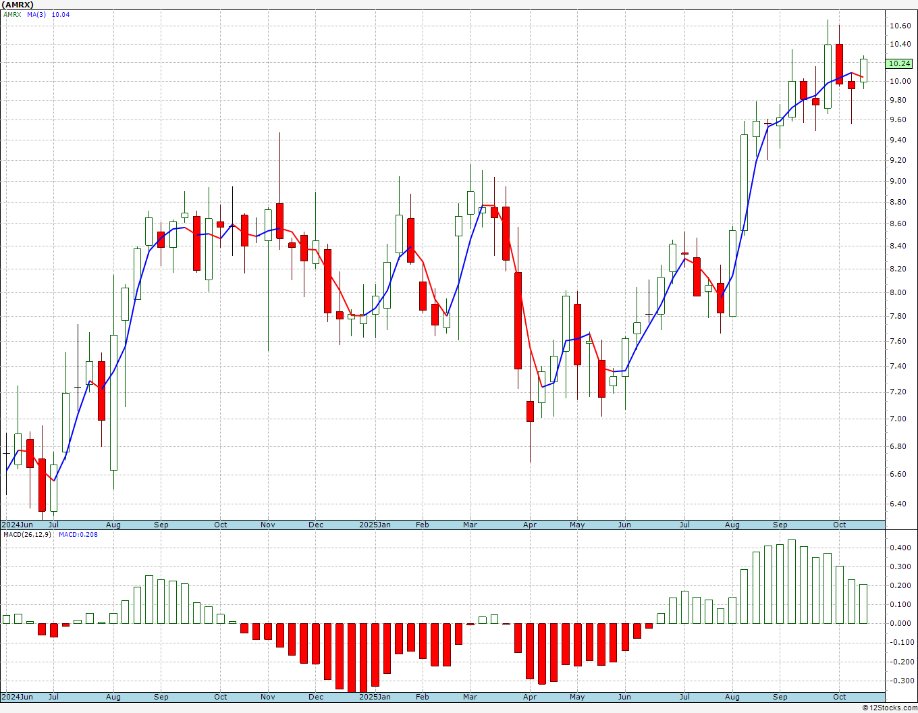Click 2024Jun on the MACD panel time axis
The width and height of the screenshot is (918, 713).
pos(17,697)
